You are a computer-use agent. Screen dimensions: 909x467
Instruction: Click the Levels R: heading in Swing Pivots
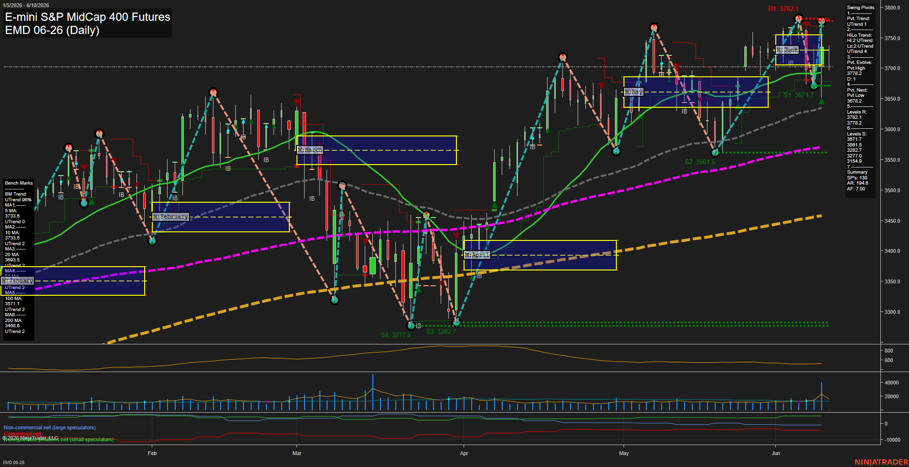coord(857,112)
